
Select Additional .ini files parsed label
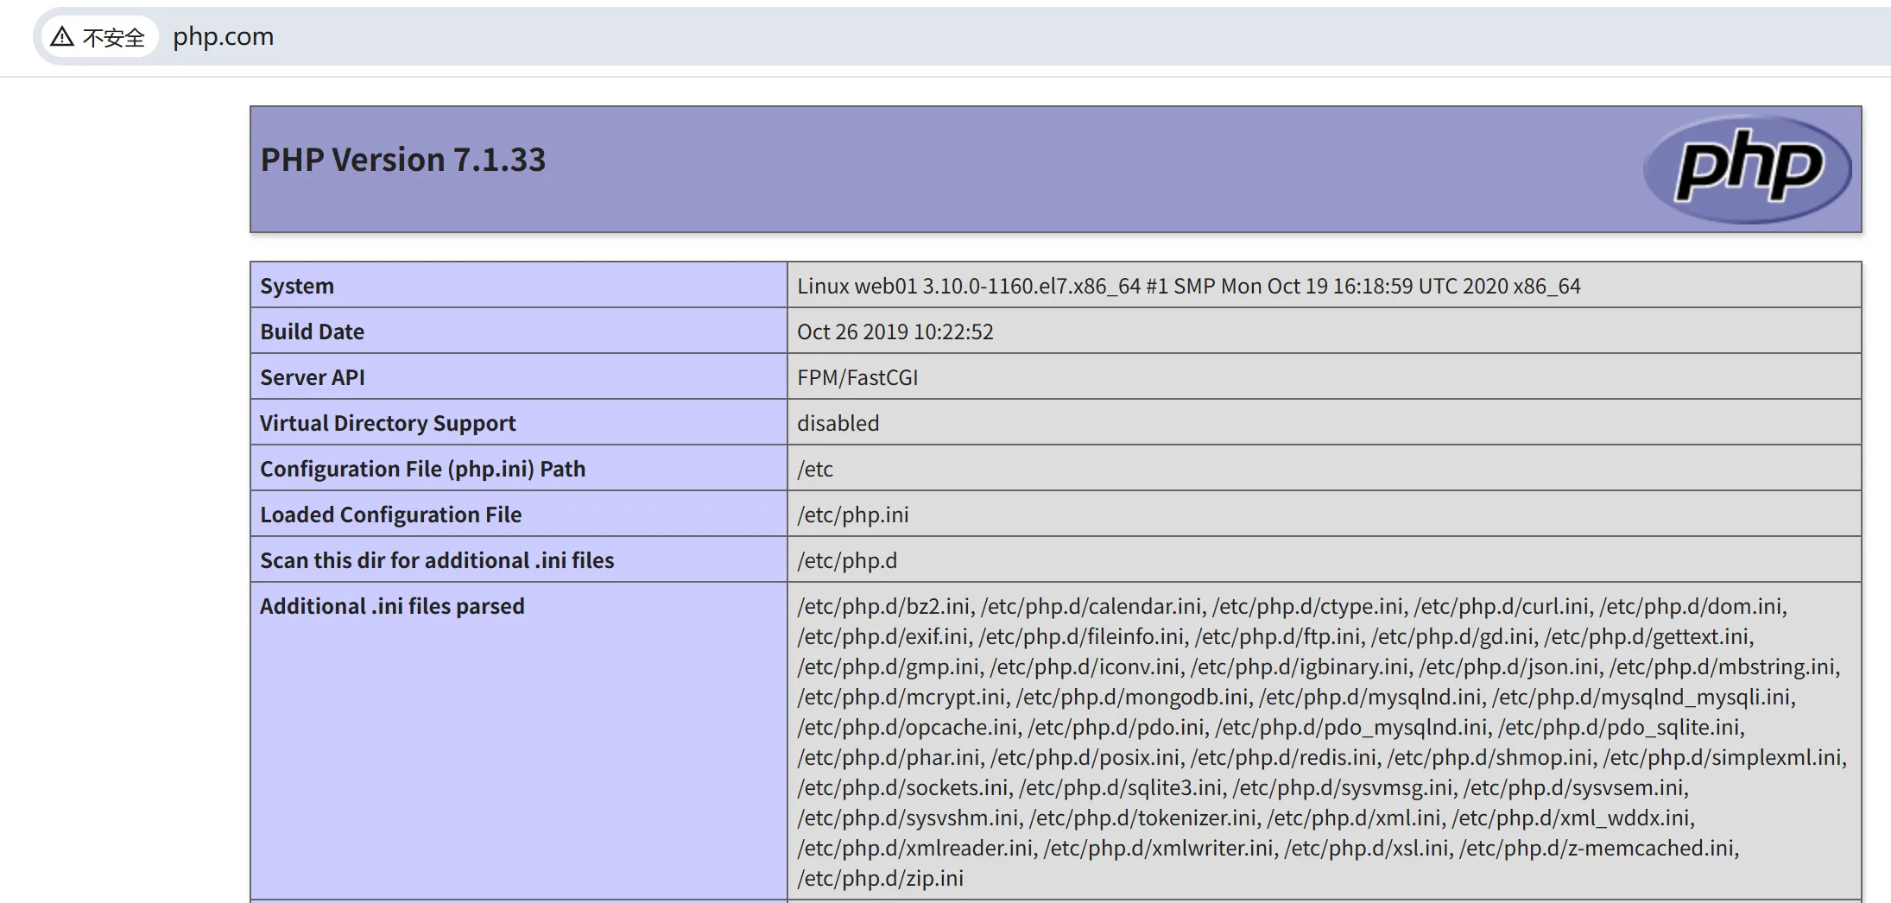[391, 606]
